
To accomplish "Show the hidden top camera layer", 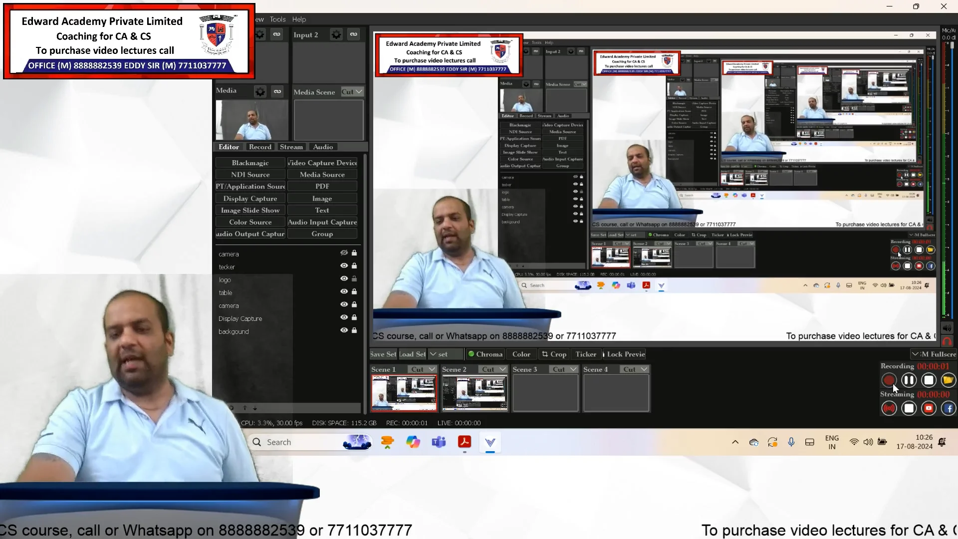I will pos(344,253).
